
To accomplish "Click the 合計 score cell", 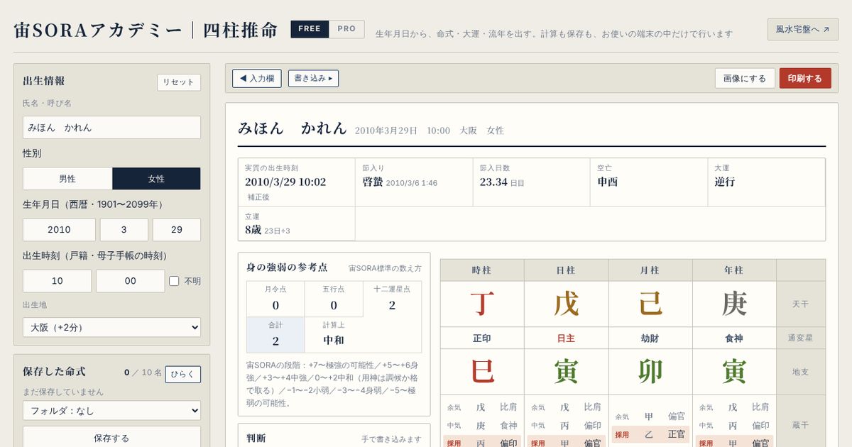I will (x=275, y=335).
